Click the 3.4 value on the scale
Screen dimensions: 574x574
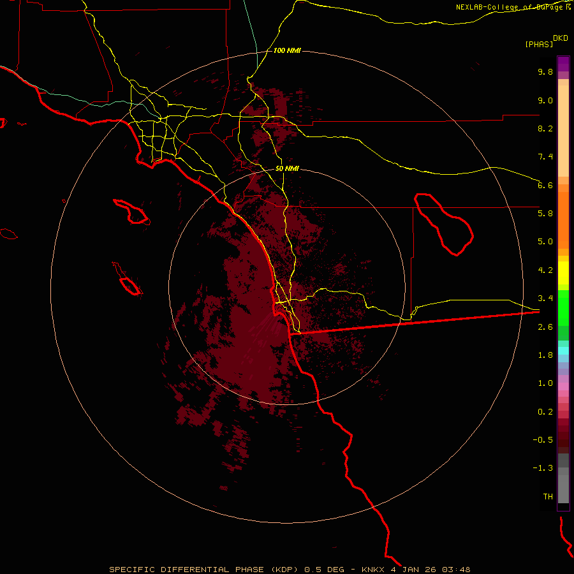coord(545,298)
